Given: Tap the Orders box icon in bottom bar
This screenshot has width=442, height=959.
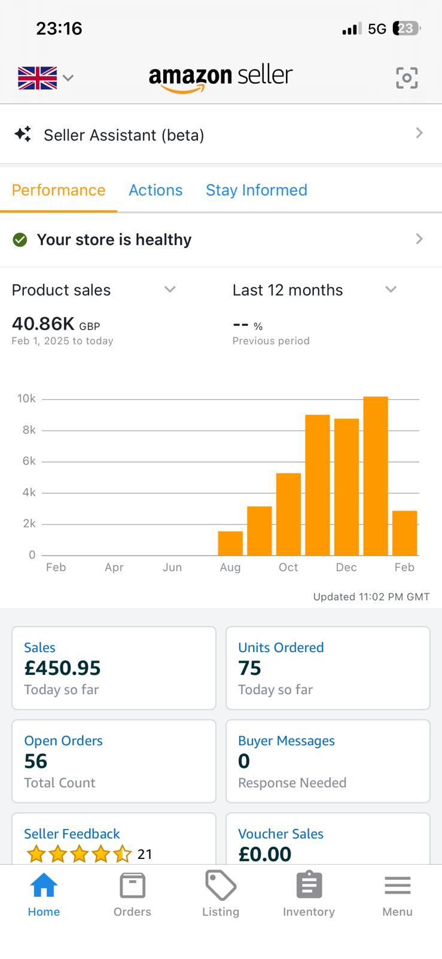Looking at the screenshot, I should click(132, 886).
